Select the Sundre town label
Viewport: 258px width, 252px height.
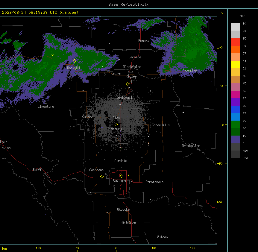87,117
